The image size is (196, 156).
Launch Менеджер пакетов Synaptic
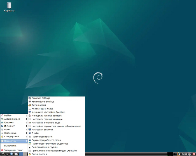click(56, 116)
